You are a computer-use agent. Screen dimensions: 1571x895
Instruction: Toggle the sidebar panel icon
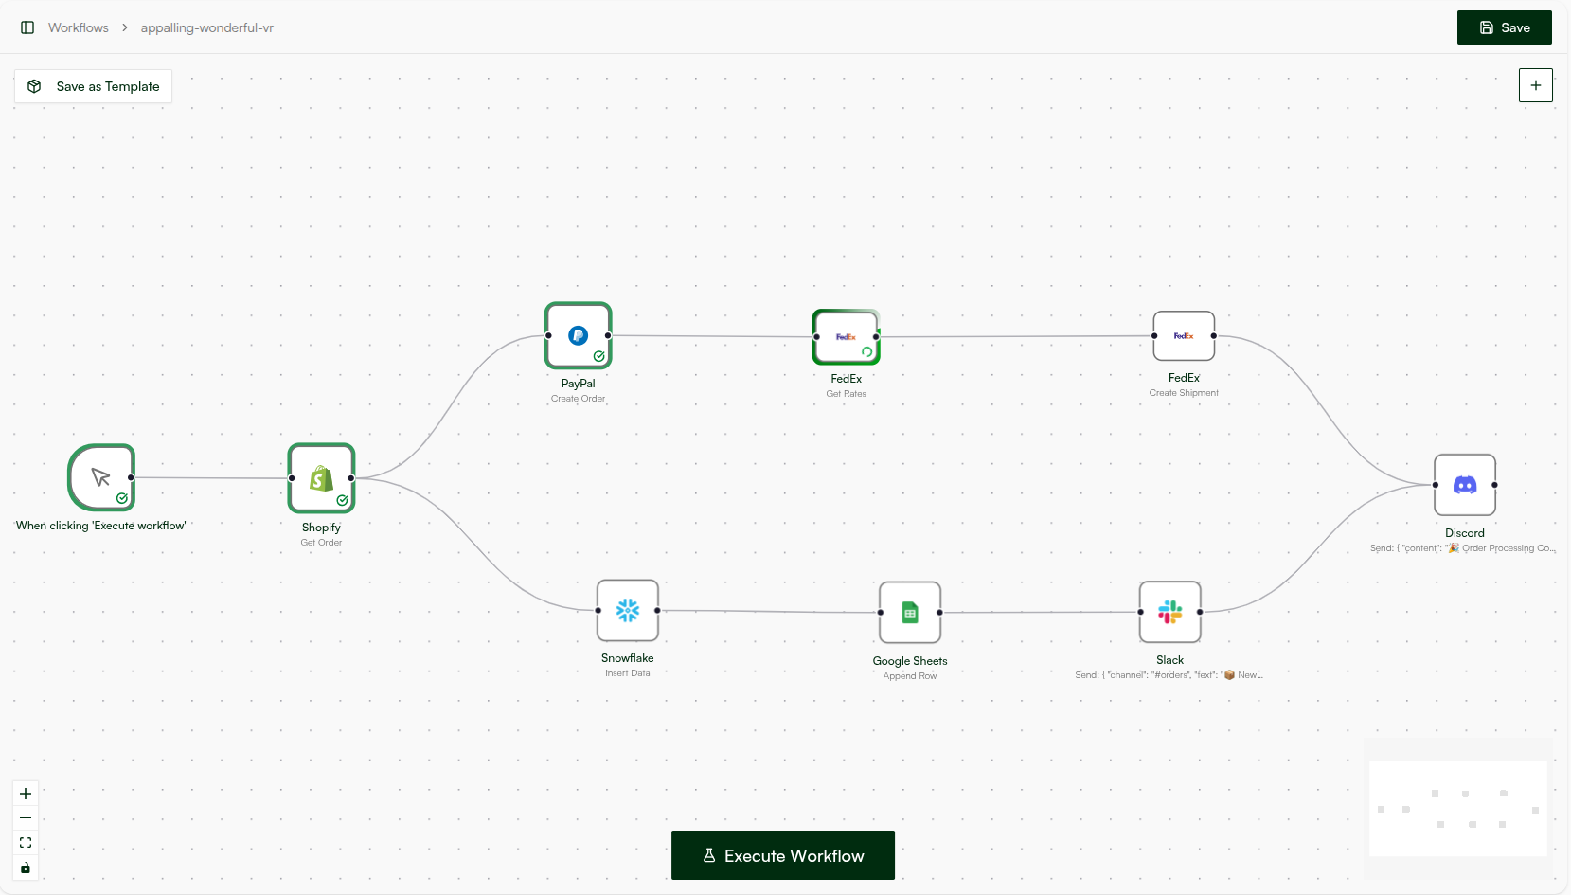(27, 27)
